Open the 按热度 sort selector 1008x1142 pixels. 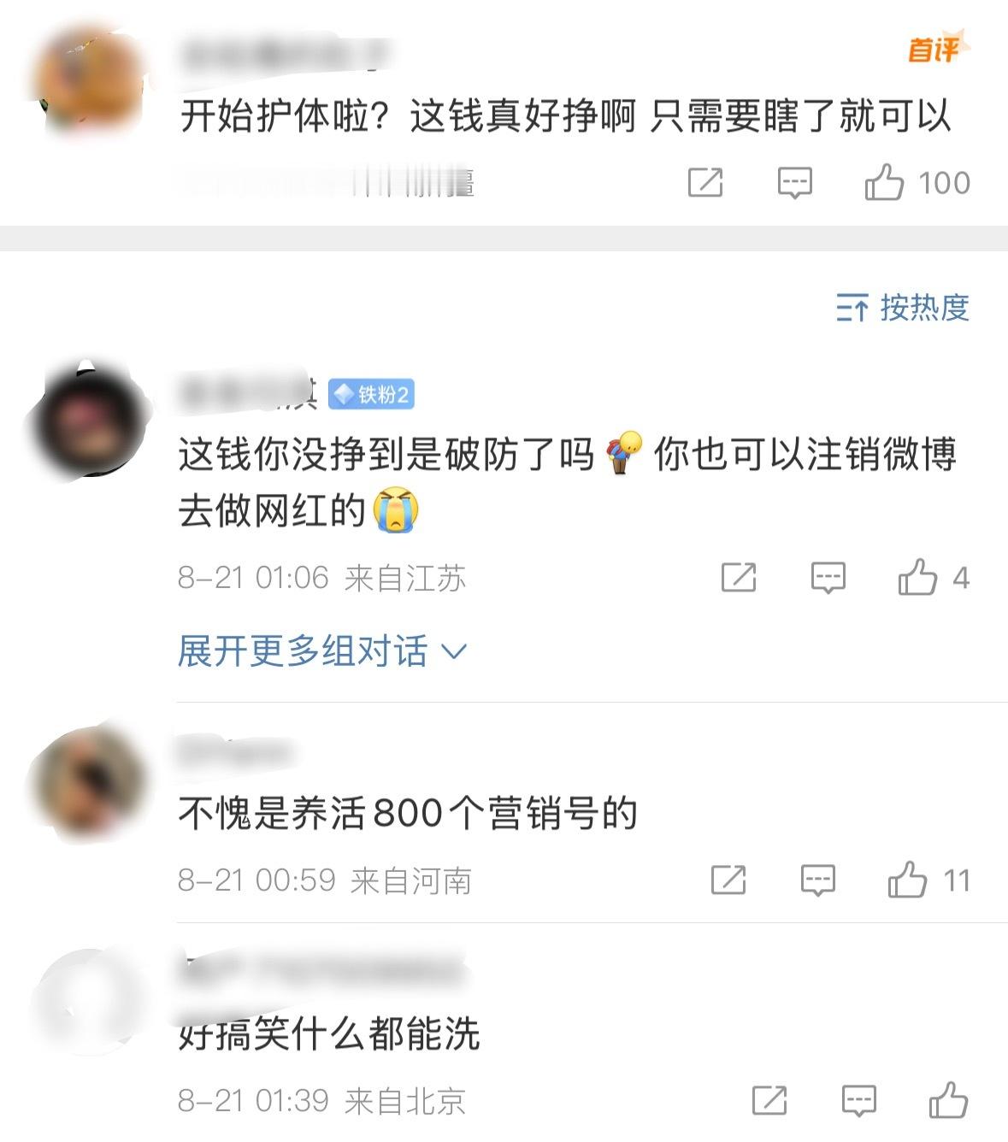pyautogui.click(x=904, y=308)
